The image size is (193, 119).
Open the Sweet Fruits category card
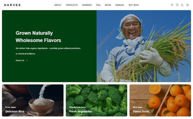(x=160, y=100)
